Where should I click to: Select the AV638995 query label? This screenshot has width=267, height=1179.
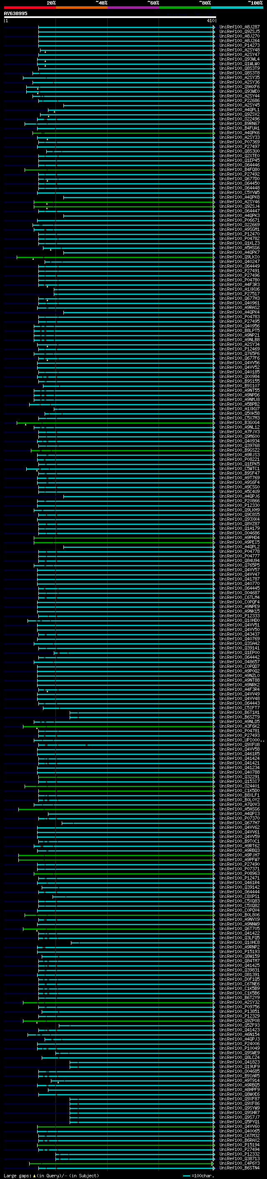[15, 13]
